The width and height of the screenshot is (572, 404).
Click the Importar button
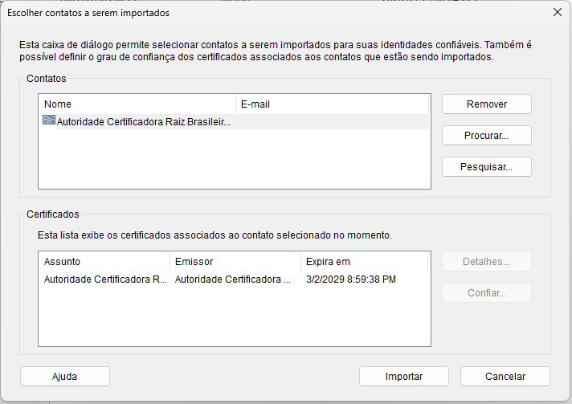pyautogui.click(x=404, y=376)
